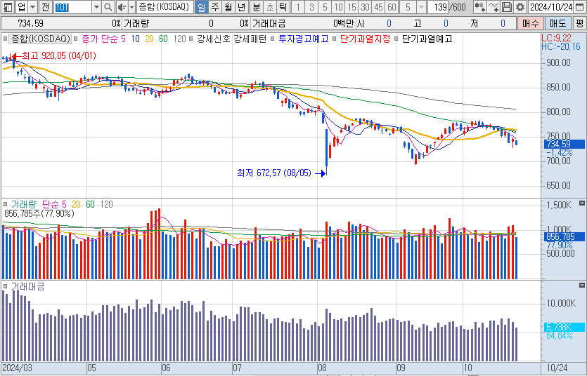
Task: Open the dropdown arrow beside the speaker icon
Action: 131,7
